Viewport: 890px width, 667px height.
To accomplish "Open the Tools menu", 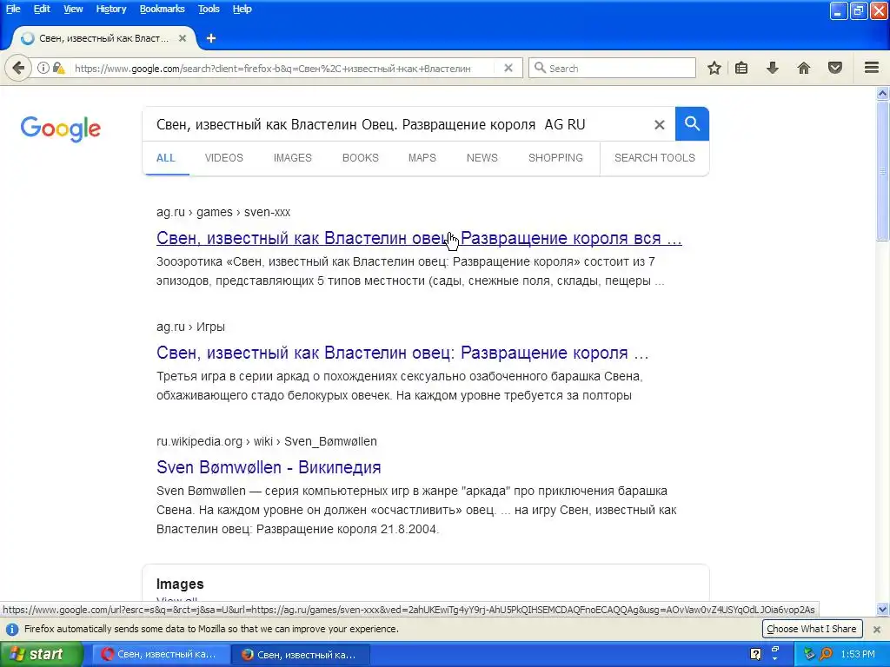I will [x=209, y=9].
